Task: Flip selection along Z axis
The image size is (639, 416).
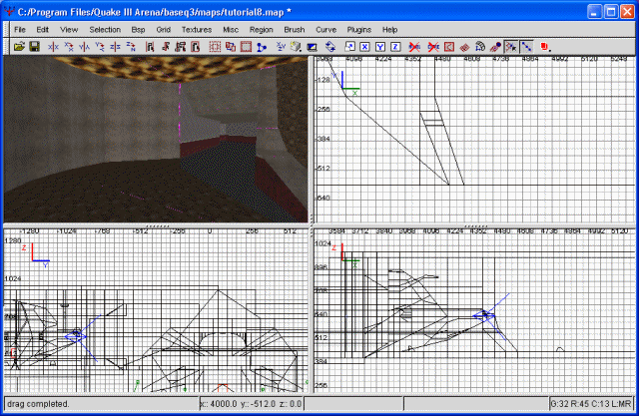Action: tap(115, 47)
